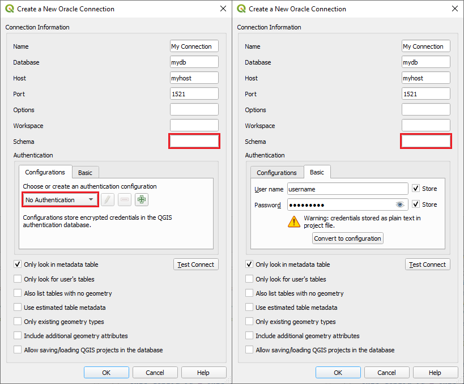
Task: Focus the User name input field
Action: (x=347, y=189)
